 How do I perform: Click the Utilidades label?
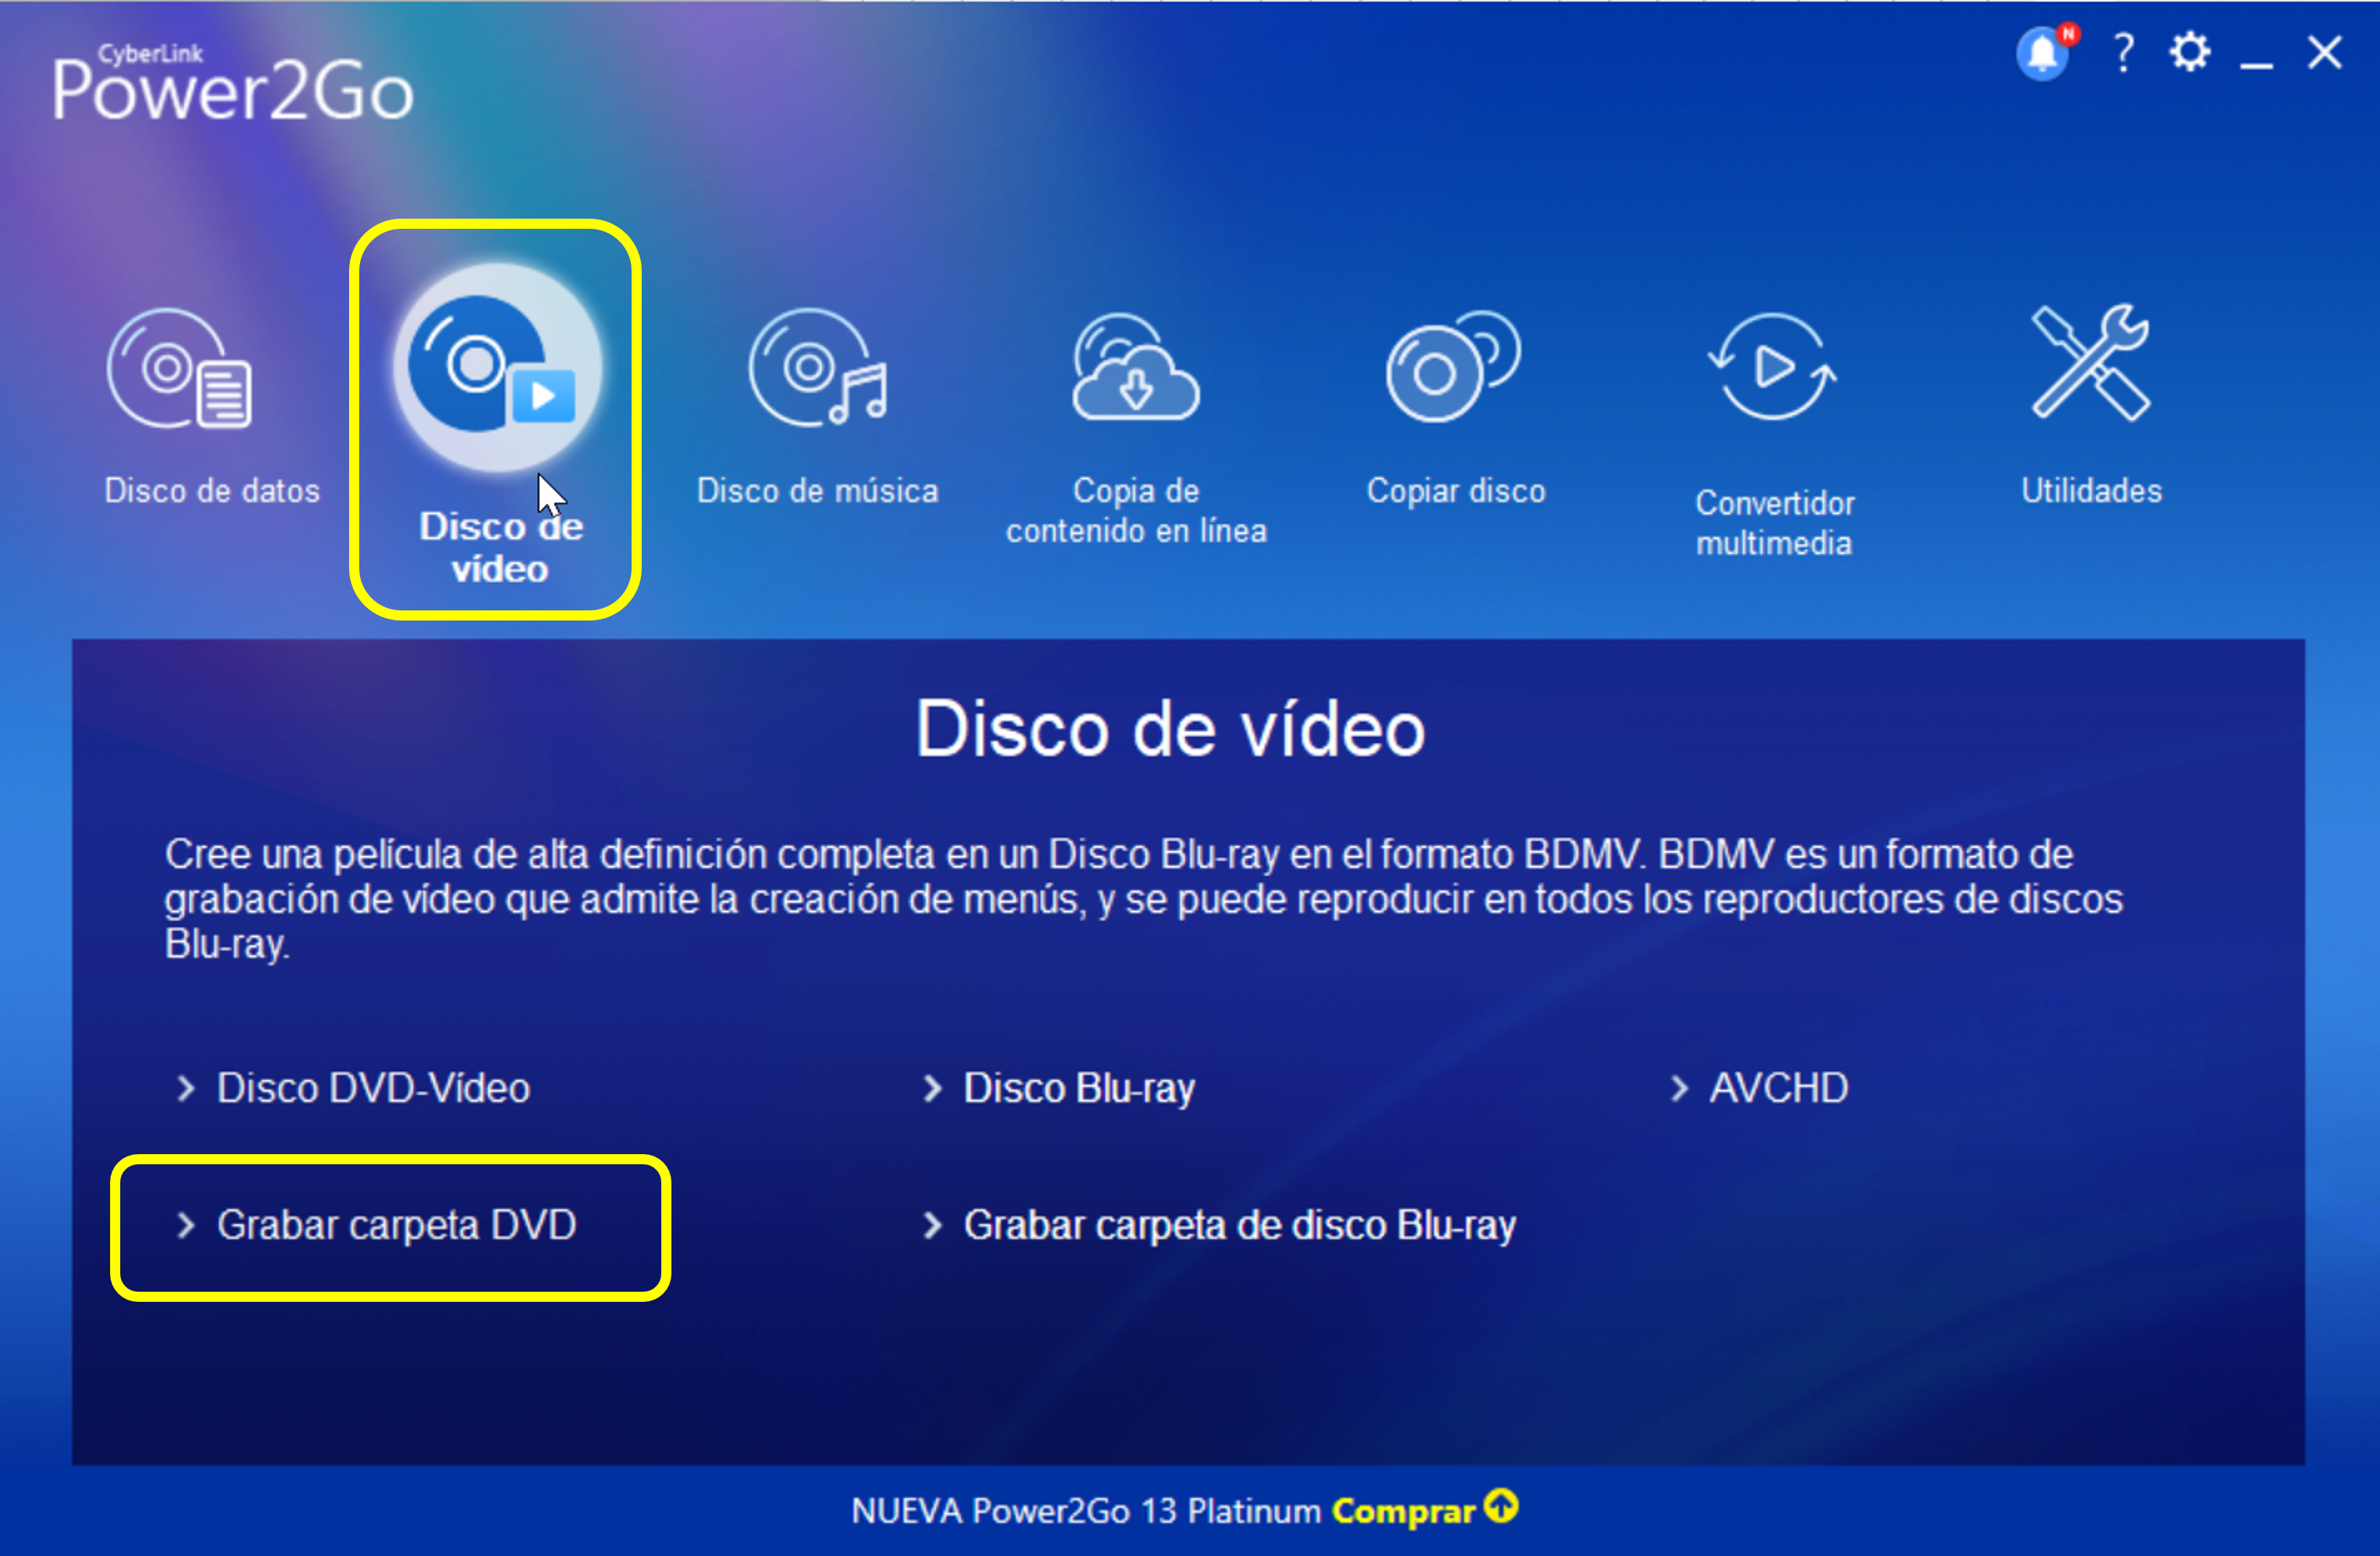(2091, 491)
